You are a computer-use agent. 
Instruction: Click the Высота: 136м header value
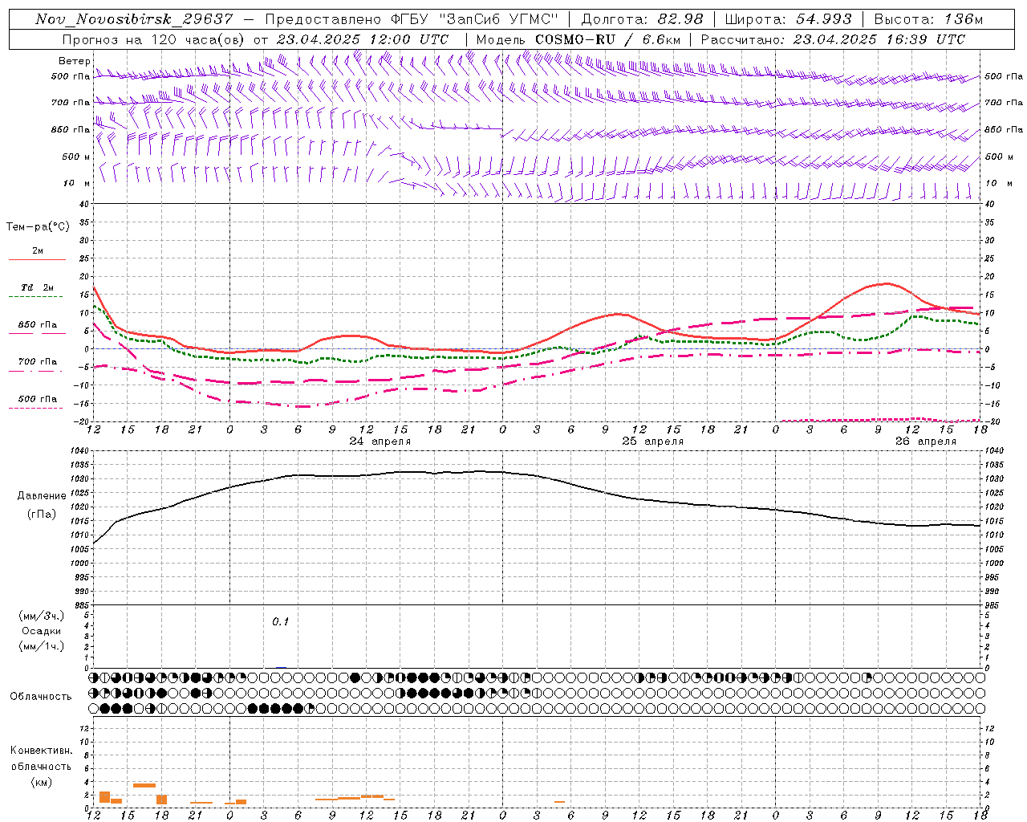(x=928, y=18)
